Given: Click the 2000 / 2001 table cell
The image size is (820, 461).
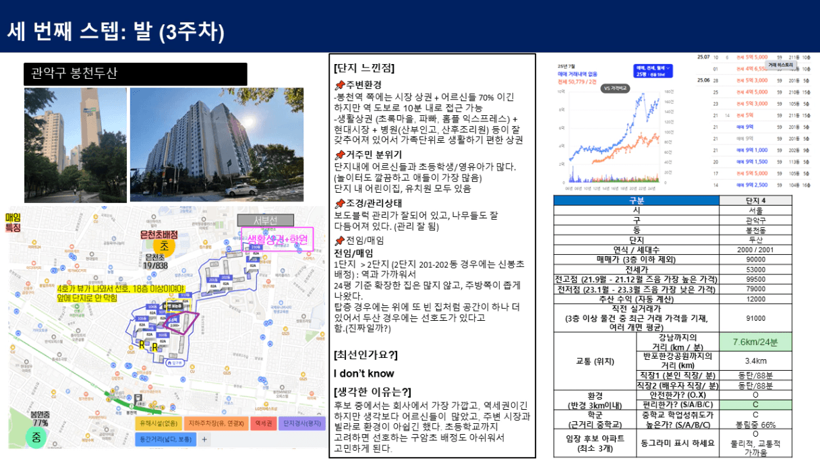Looking at the screenshot, I should click(x=755, y=249).
